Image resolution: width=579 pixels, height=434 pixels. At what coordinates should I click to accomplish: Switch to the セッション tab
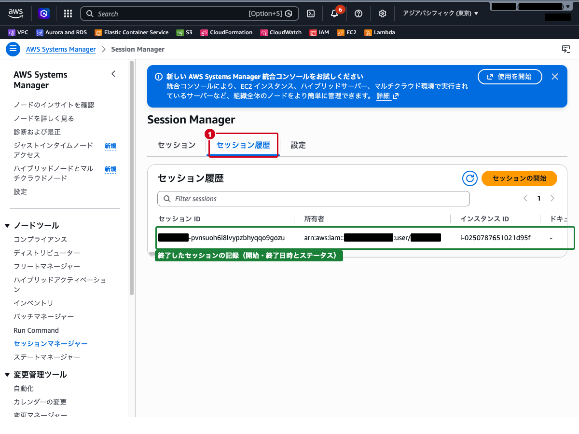(x=177, y=145)
